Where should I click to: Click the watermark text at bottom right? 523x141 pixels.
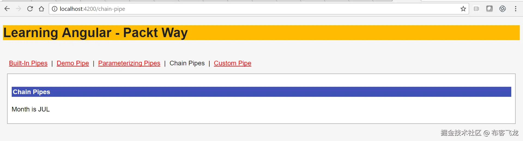pos(479,133)
